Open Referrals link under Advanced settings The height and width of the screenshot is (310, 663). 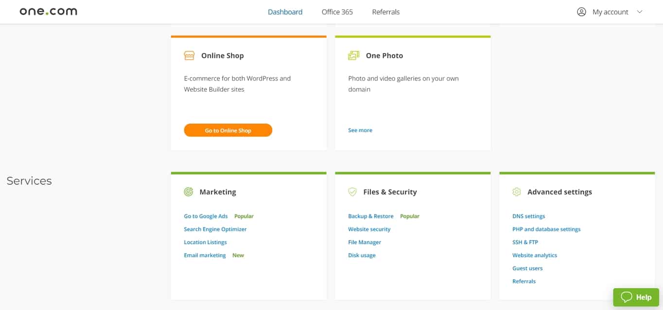click(x=524, y=282)
